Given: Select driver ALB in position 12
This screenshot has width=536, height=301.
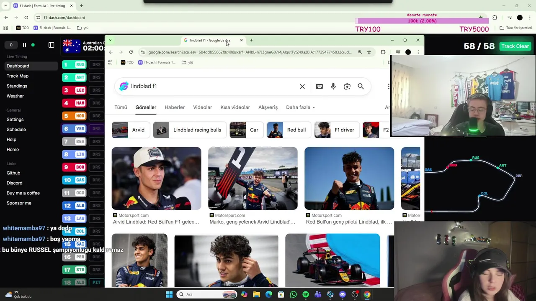Looking at the screenshot, I should point(74,205).
